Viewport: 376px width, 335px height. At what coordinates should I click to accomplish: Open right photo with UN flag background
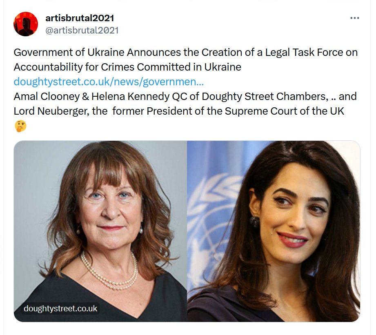pos(274,231)
